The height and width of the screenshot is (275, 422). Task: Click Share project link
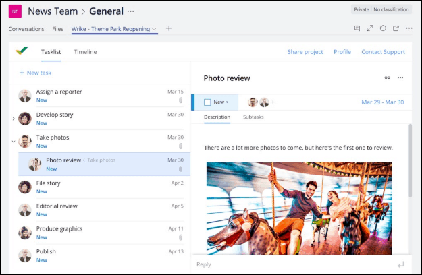305,52
